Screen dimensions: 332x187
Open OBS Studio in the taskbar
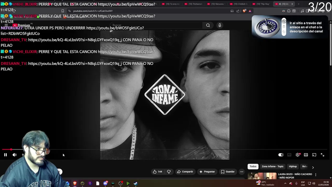pyautogui.click(x=120, y=183)
